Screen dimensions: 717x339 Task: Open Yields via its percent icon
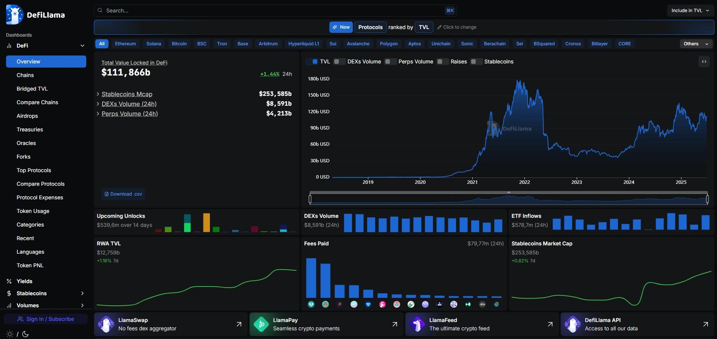[9, 281]
